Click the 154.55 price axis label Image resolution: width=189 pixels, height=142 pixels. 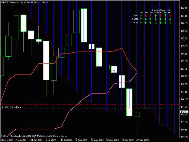[x=184, y=54]
